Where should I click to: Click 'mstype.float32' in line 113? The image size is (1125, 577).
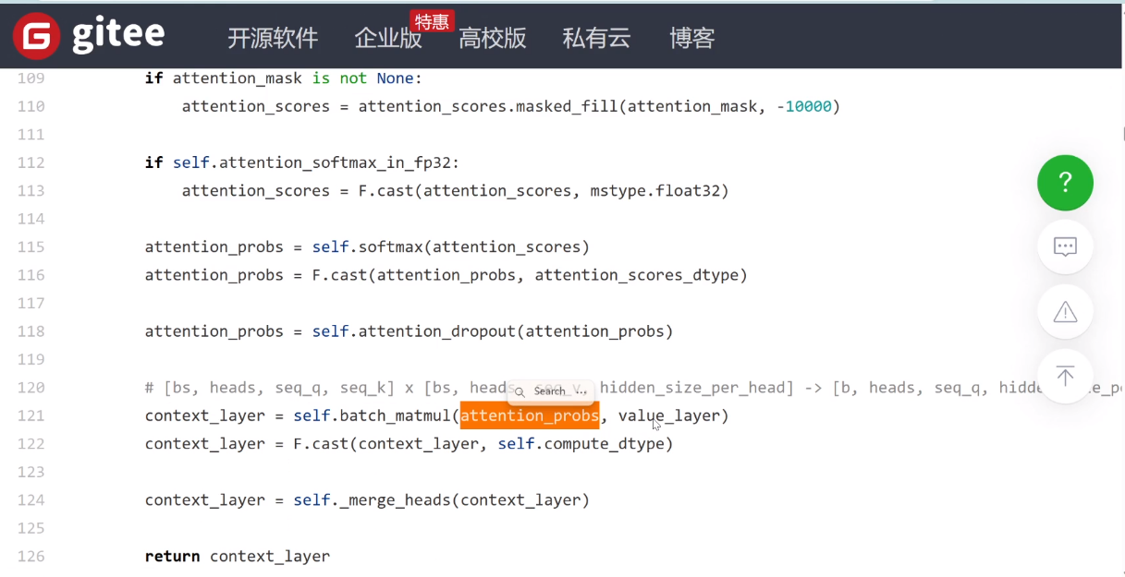tap(655, 191)
